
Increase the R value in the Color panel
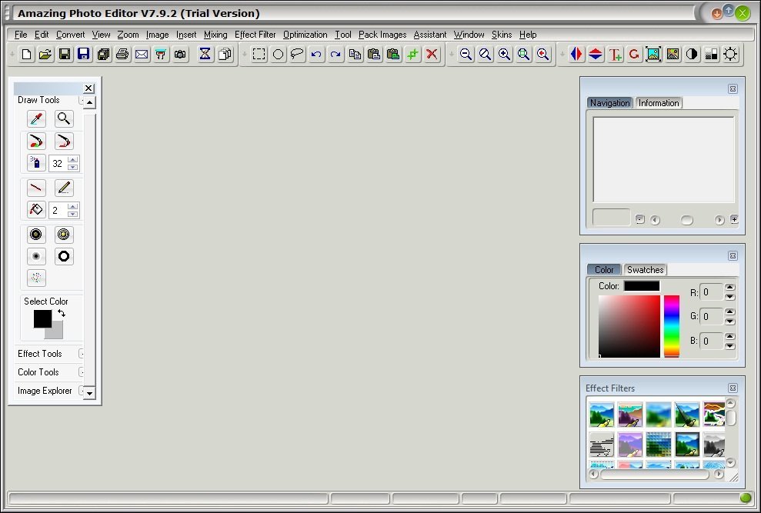tap(729, 288)
